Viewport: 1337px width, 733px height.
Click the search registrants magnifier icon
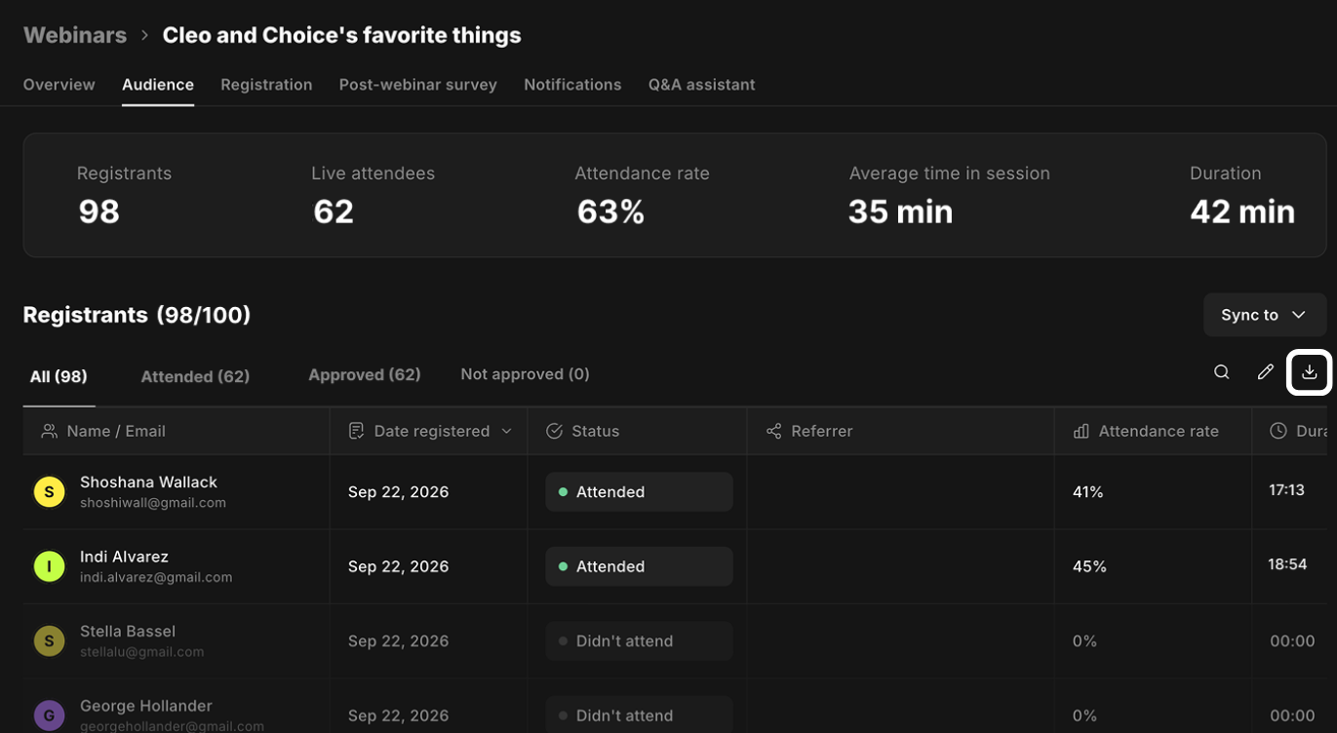(1221, 372)
